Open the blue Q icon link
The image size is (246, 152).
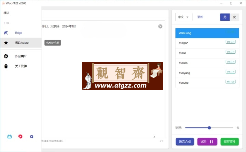pyautogui.click(x=31, y=137)
